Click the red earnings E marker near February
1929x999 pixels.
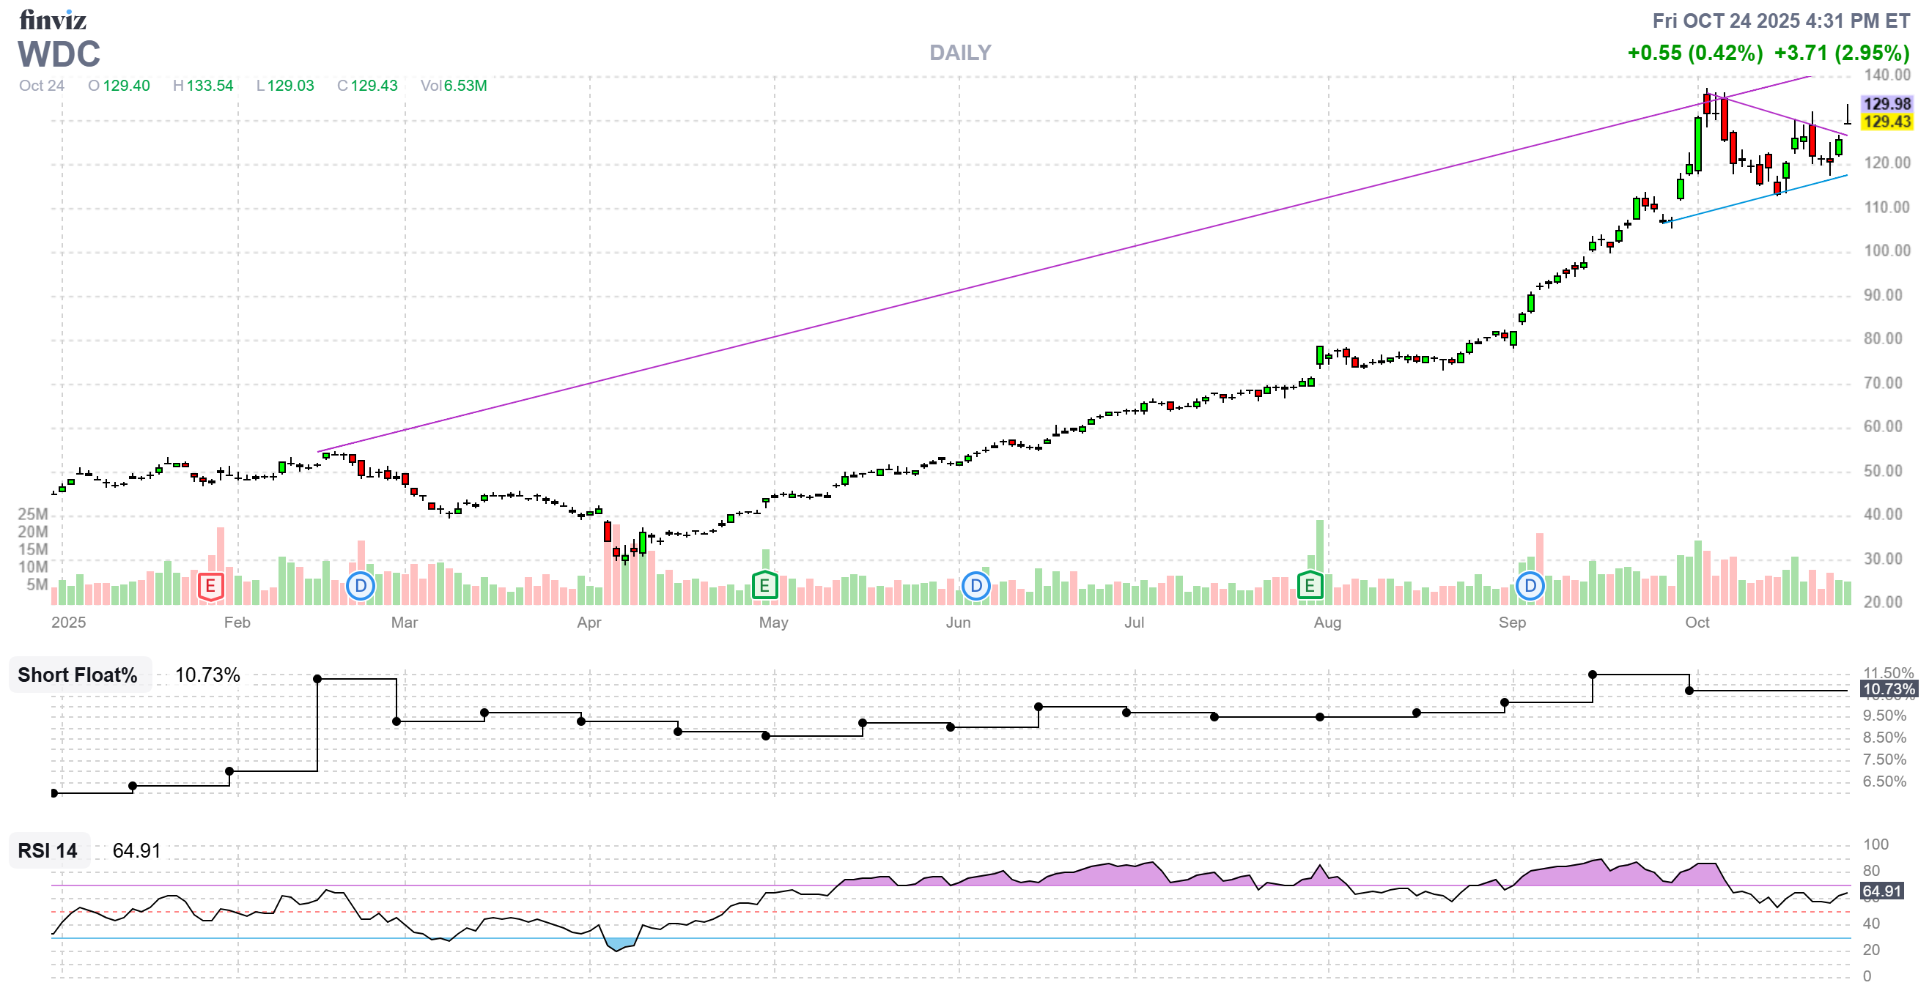pyautogui.click(x=210, y=586)
